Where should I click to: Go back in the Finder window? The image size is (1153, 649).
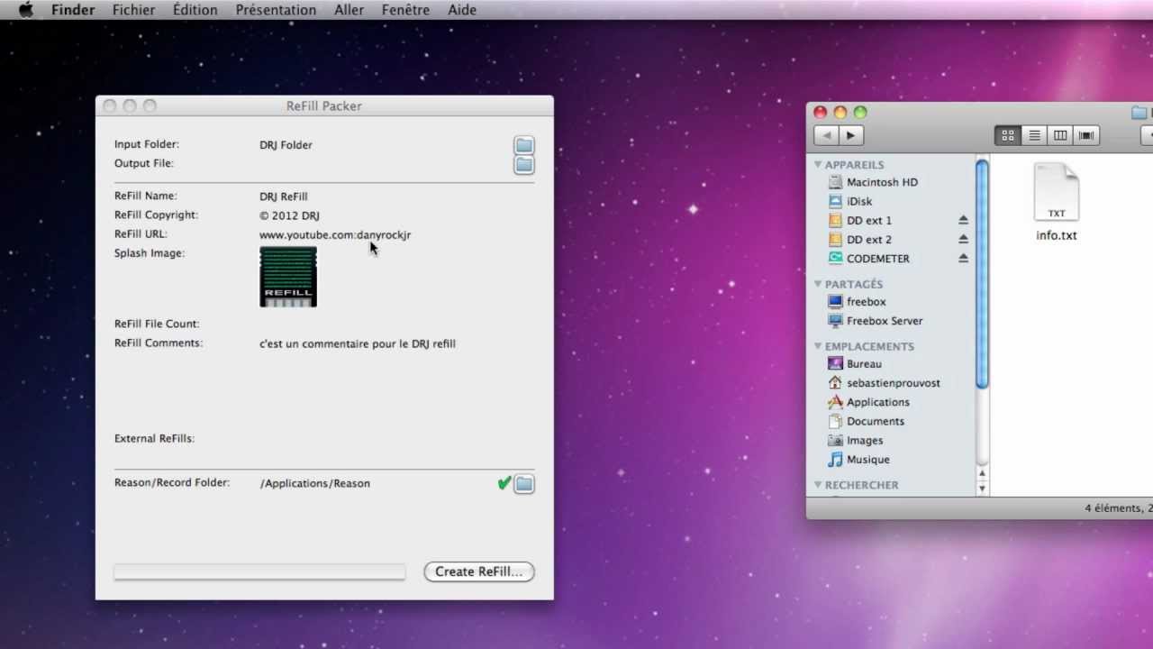pyautogui.click(x=826, y=135)
